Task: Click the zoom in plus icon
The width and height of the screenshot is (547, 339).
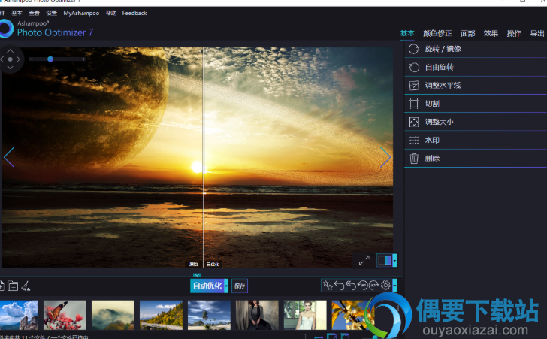Action: pos(83,59)
